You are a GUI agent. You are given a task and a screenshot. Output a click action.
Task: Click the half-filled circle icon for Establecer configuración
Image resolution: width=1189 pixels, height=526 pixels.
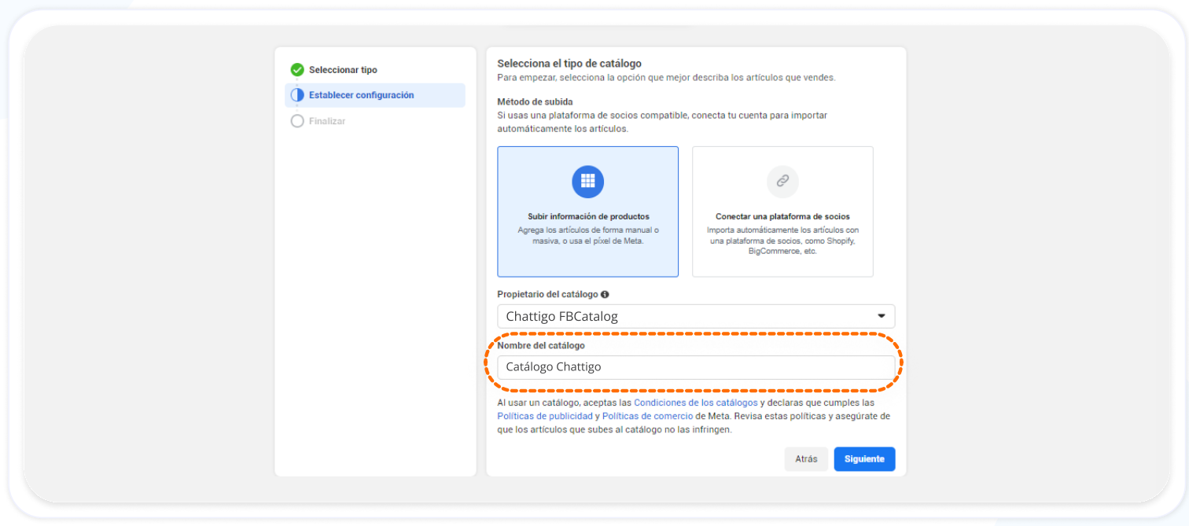[297, 95]
